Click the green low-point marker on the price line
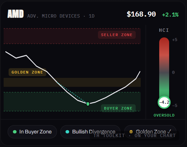 tap(88, 104)
